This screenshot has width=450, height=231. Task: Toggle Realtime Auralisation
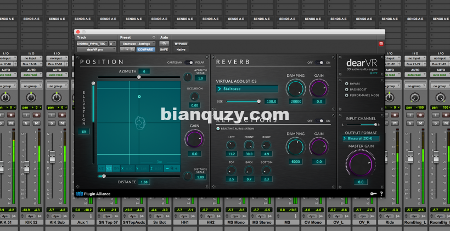(x=218, y=128)
